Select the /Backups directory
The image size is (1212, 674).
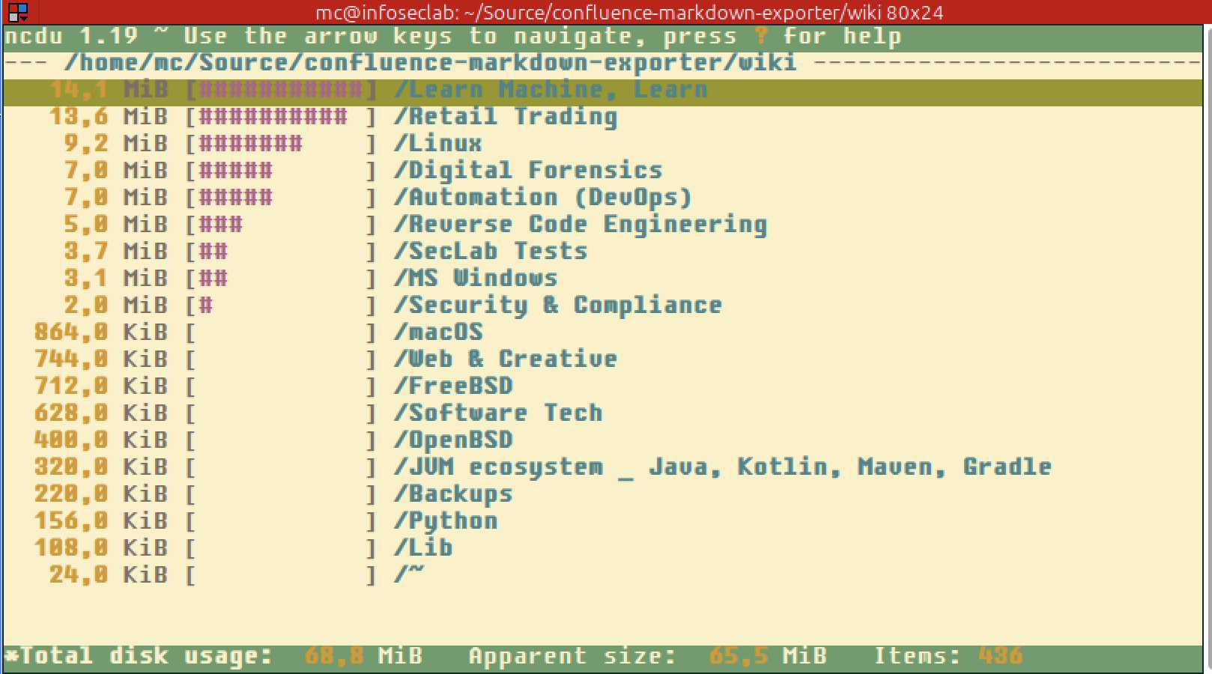(x=453, y=494)
